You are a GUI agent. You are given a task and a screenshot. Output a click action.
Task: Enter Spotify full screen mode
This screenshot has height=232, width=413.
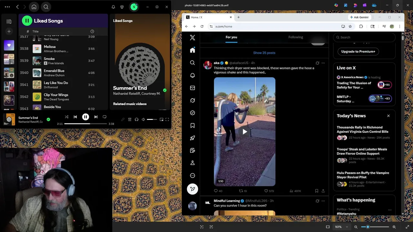(167, 120)
